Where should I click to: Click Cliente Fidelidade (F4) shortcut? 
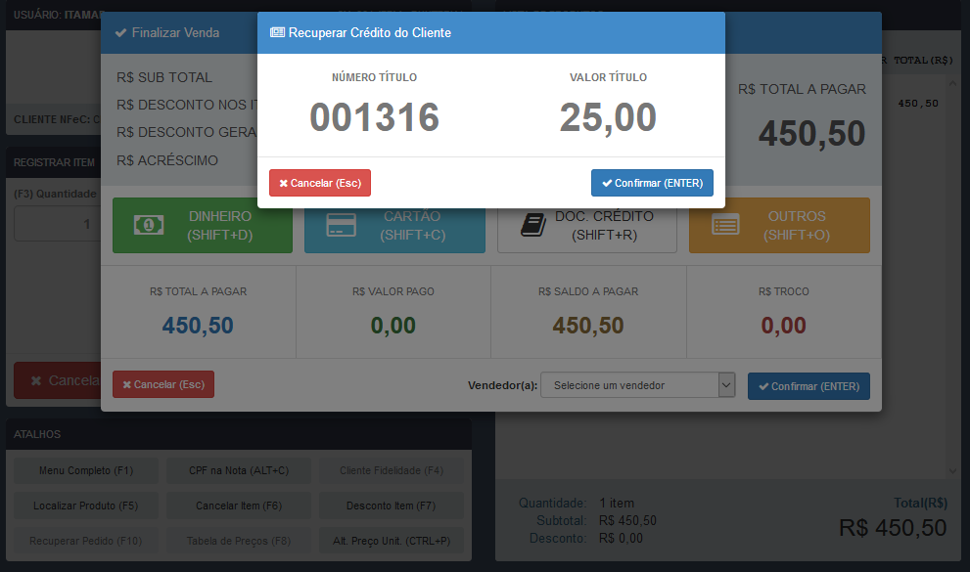[392, 470]
